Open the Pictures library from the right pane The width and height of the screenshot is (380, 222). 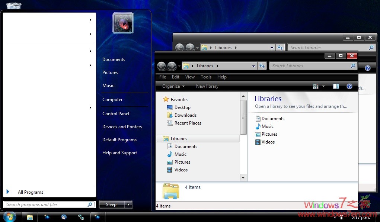point(269,134)
